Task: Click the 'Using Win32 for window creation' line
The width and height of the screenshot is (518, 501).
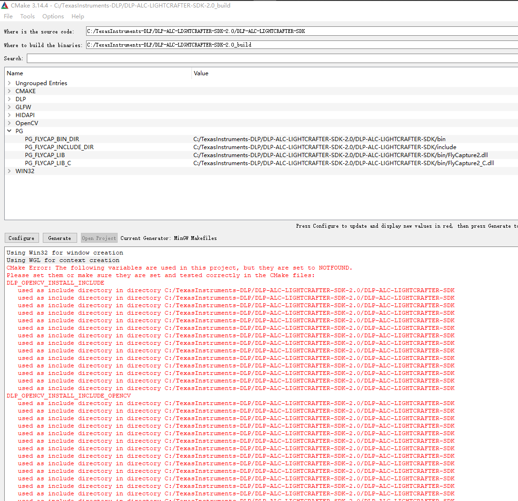Action: click(x=65, y=253)
